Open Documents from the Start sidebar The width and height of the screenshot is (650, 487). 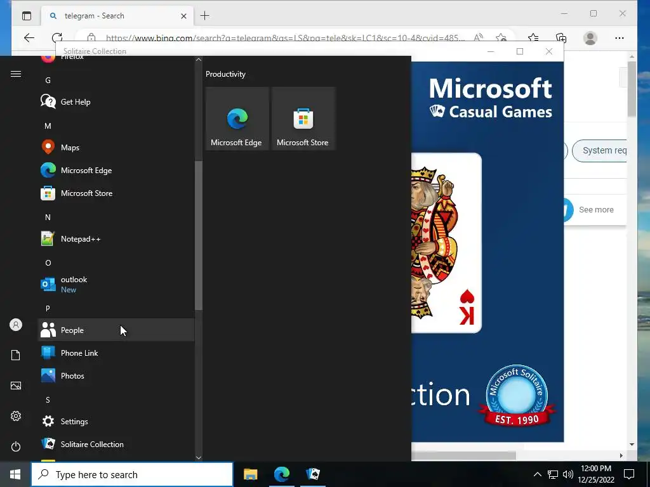pos(16,355)
